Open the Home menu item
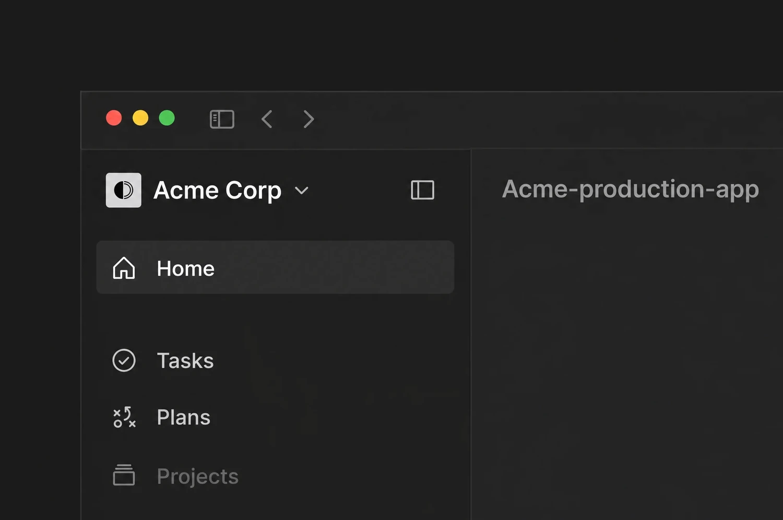 [x=275, y=267]
